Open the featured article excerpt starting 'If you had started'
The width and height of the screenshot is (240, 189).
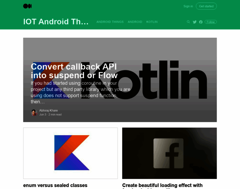81,92
